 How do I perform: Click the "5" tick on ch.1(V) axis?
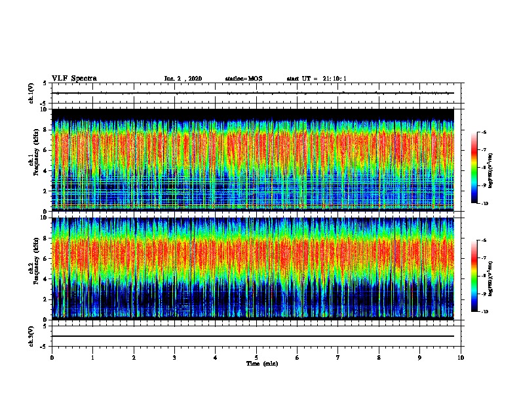point(45,83)
